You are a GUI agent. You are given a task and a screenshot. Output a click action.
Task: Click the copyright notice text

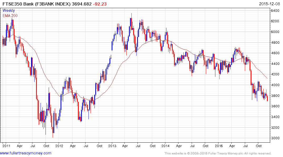pos(218,153)
